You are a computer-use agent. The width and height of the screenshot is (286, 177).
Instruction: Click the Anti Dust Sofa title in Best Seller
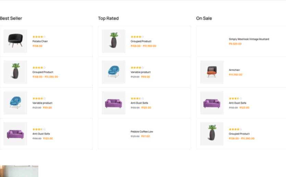[41, 134]
